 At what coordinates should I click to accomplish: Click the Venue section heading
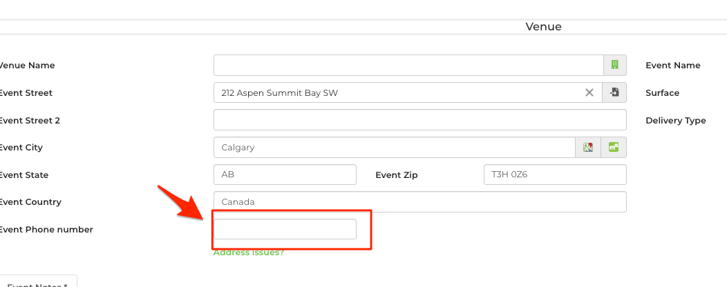tap(543, 27)
